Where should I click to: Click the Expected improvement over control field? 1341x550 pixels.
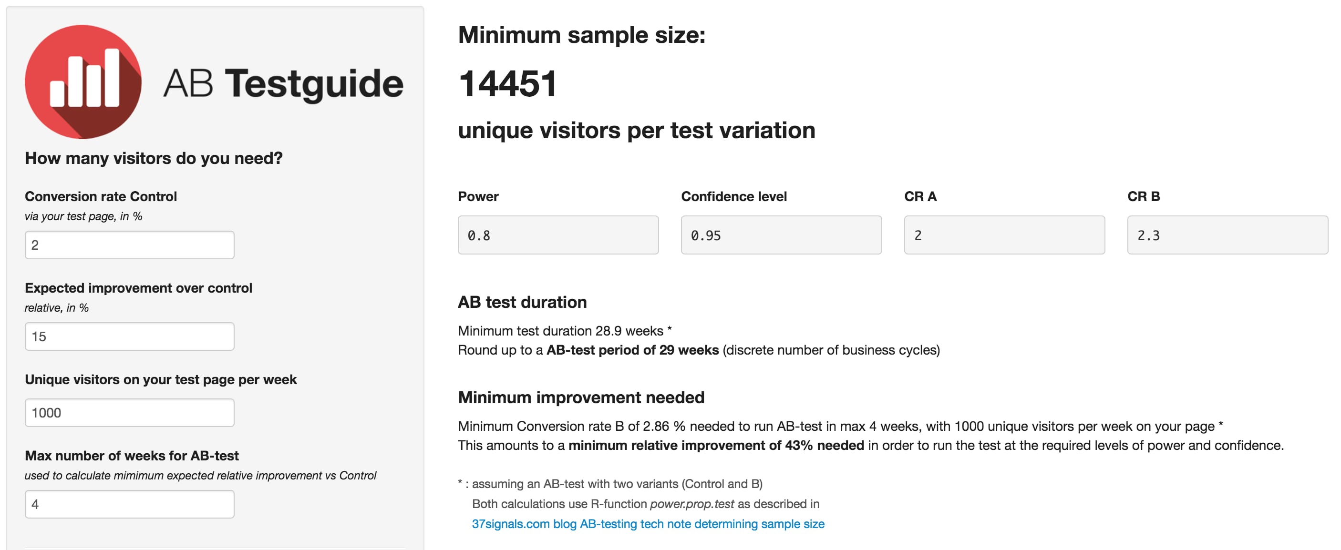pyautogui.click(x=130, y=336)
